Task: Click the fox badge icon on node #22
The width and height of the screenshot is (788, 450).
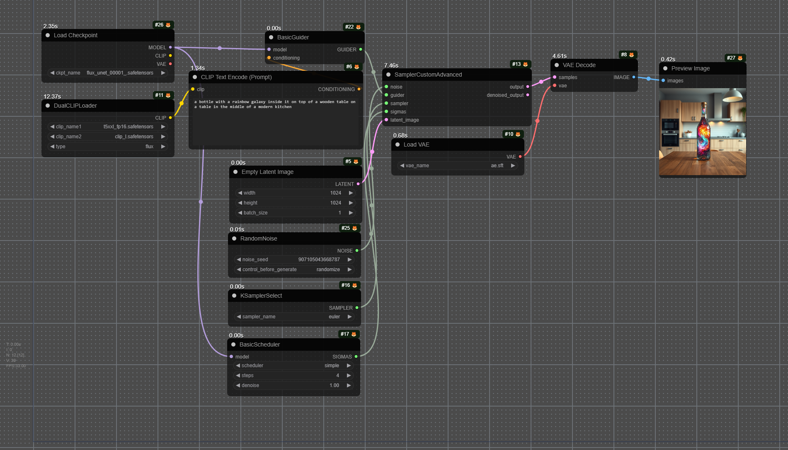Action: (x=359, y=27)
